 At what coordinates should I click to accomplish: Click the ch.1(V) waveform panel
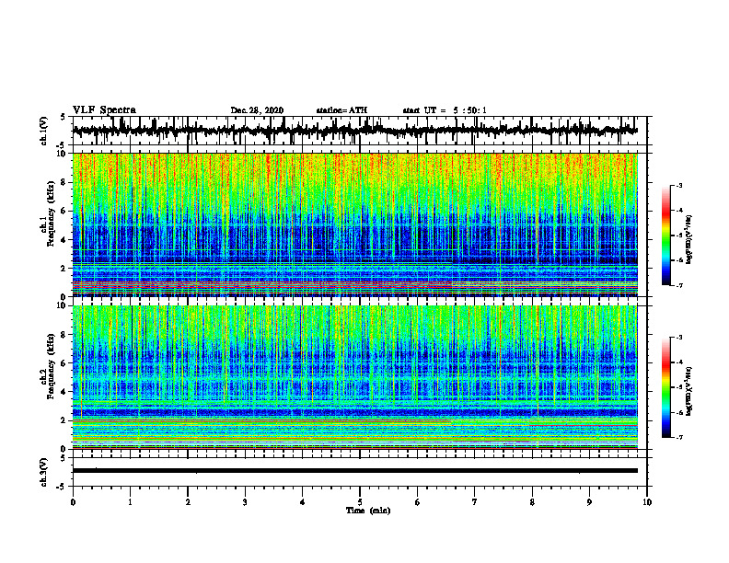pos(360,131)
